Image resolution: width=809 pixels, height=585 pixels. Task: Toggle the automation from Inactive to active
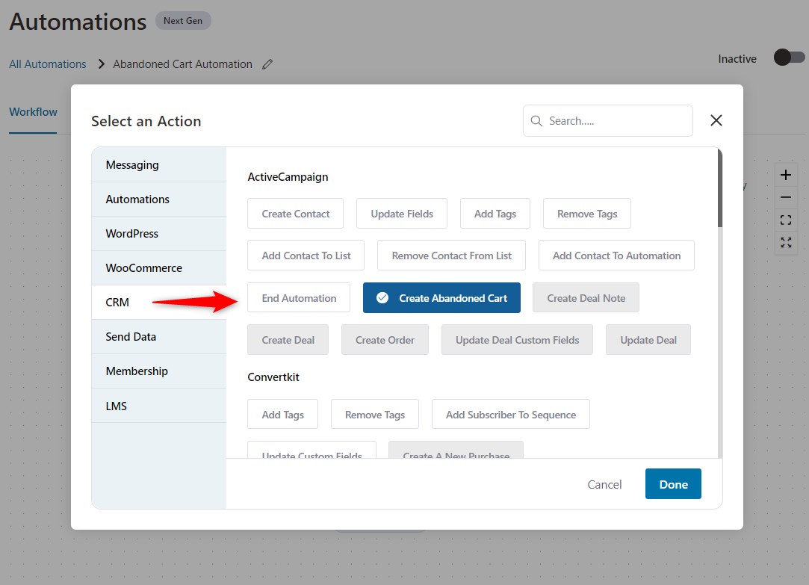[789, 56]
